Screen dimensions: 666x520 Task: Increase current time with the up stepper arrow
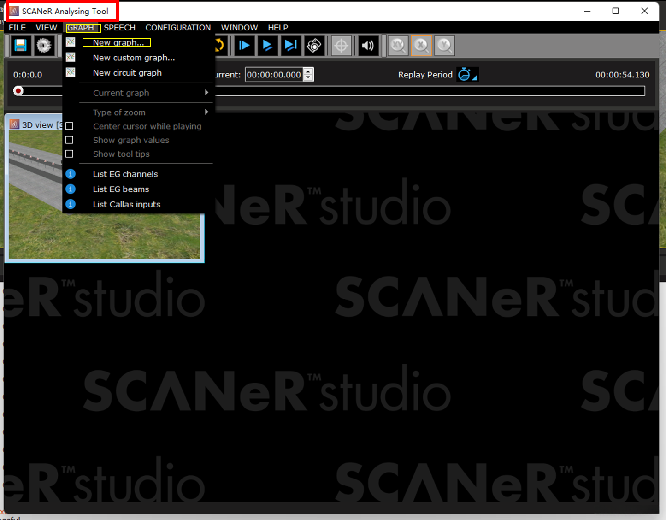point(308,71)
